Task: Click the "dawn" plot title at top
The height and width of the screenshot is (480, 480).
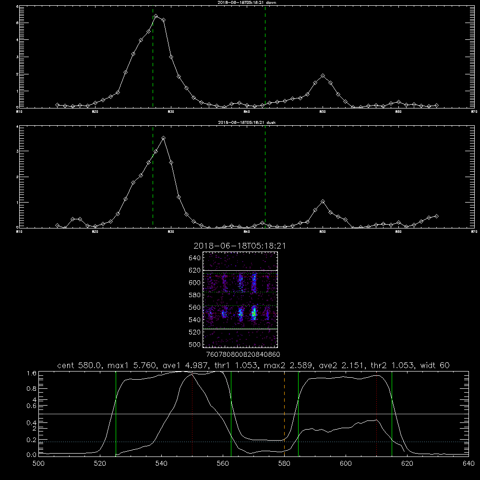Action: coord(247,2)
